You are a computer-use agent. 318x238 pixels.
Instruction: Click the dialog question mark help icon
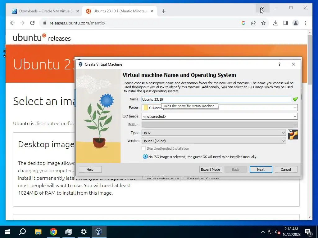coord(279,64)
